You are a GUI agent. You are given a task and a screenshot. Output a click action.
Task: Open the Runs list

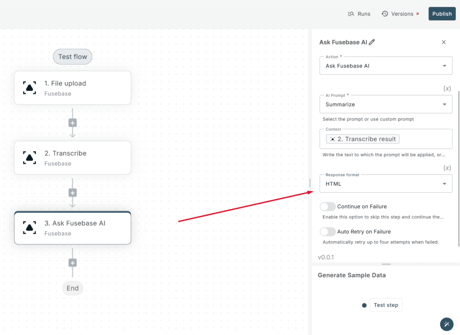[x=359, y=14]
